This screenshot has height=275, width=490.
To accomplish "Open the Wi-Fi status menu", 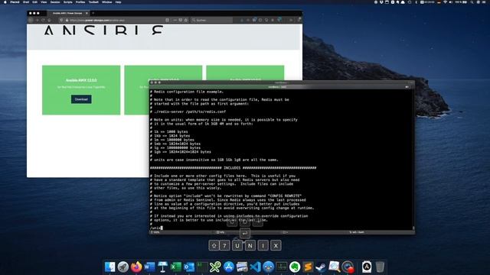I will coord(445,2).
